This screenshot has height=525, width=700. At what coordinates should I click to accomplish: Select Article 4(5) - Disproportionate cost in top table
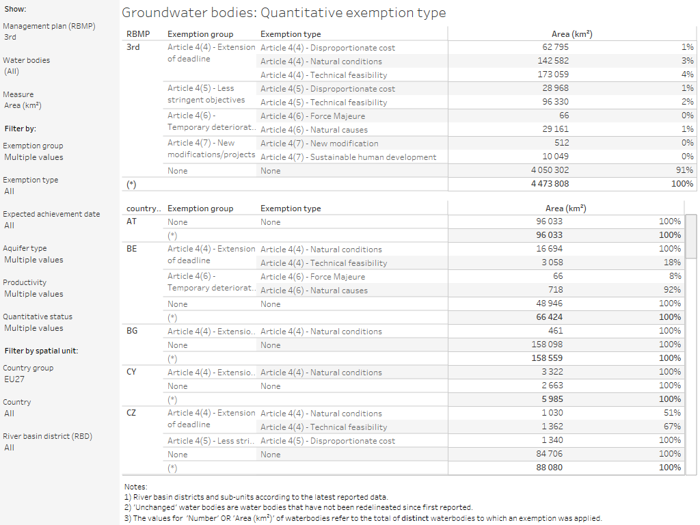[327, 89]
